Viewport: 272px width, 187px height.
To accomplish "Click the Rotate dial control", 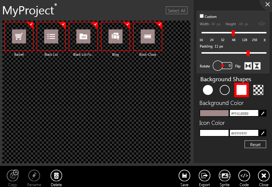I will pyautogui.click(x=218, y=66).
